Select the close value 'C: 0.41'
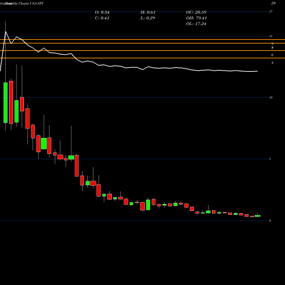This screenshot has height=285, width=285. tap(102, 18)
